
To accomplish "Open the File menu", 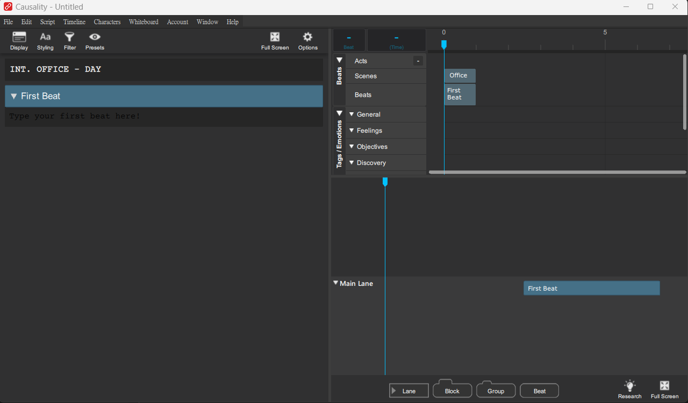I will point(8,22).
